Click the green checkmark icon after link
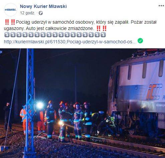The width and height of the screenshot is (165, 158). point(140,41)
